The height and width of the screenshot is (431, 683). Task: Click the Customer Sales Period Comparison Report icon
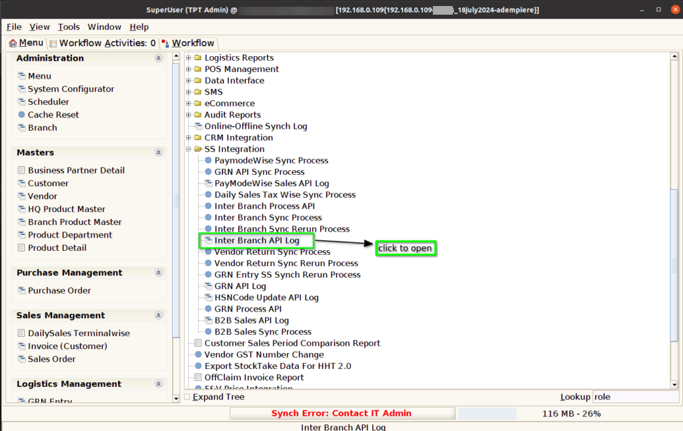[x=198, y=343]
